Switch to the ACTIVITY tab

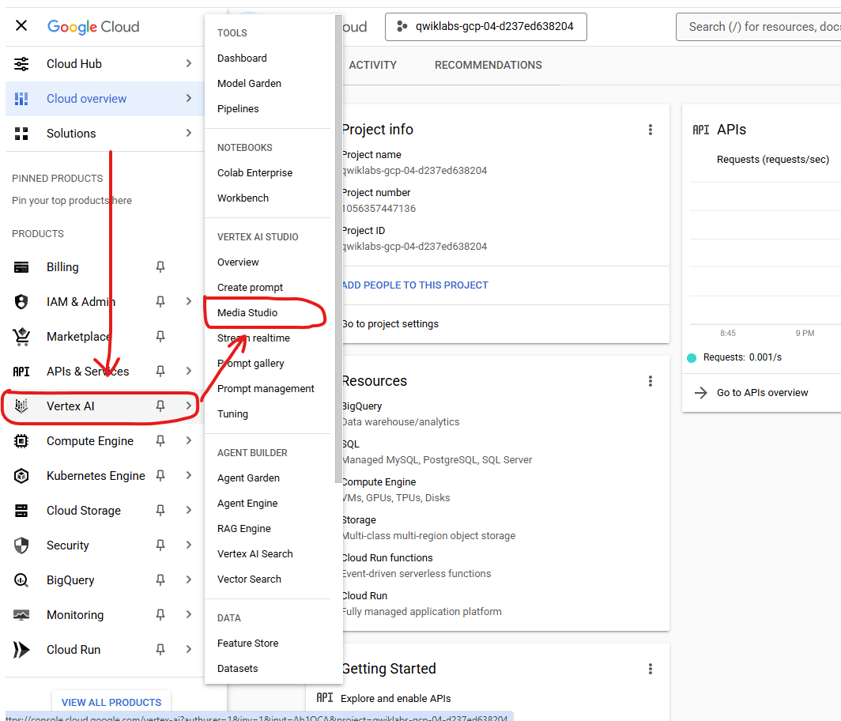tap(373, 66)
